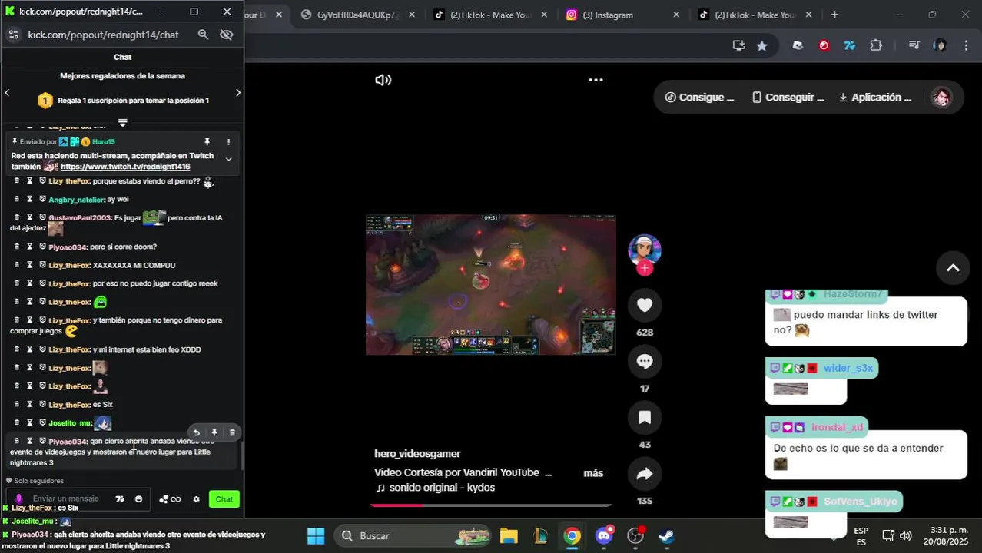Share the TikTok video with arrow icon
982x553 pixels.
point(645,474)
